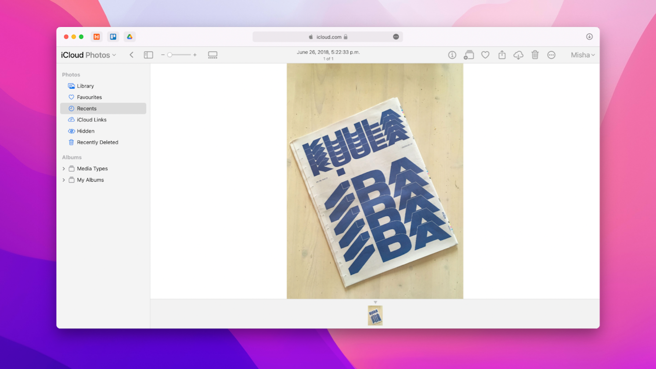The image size is (656, 369).
Task: Delete the current photo
Action: [535, 55]
